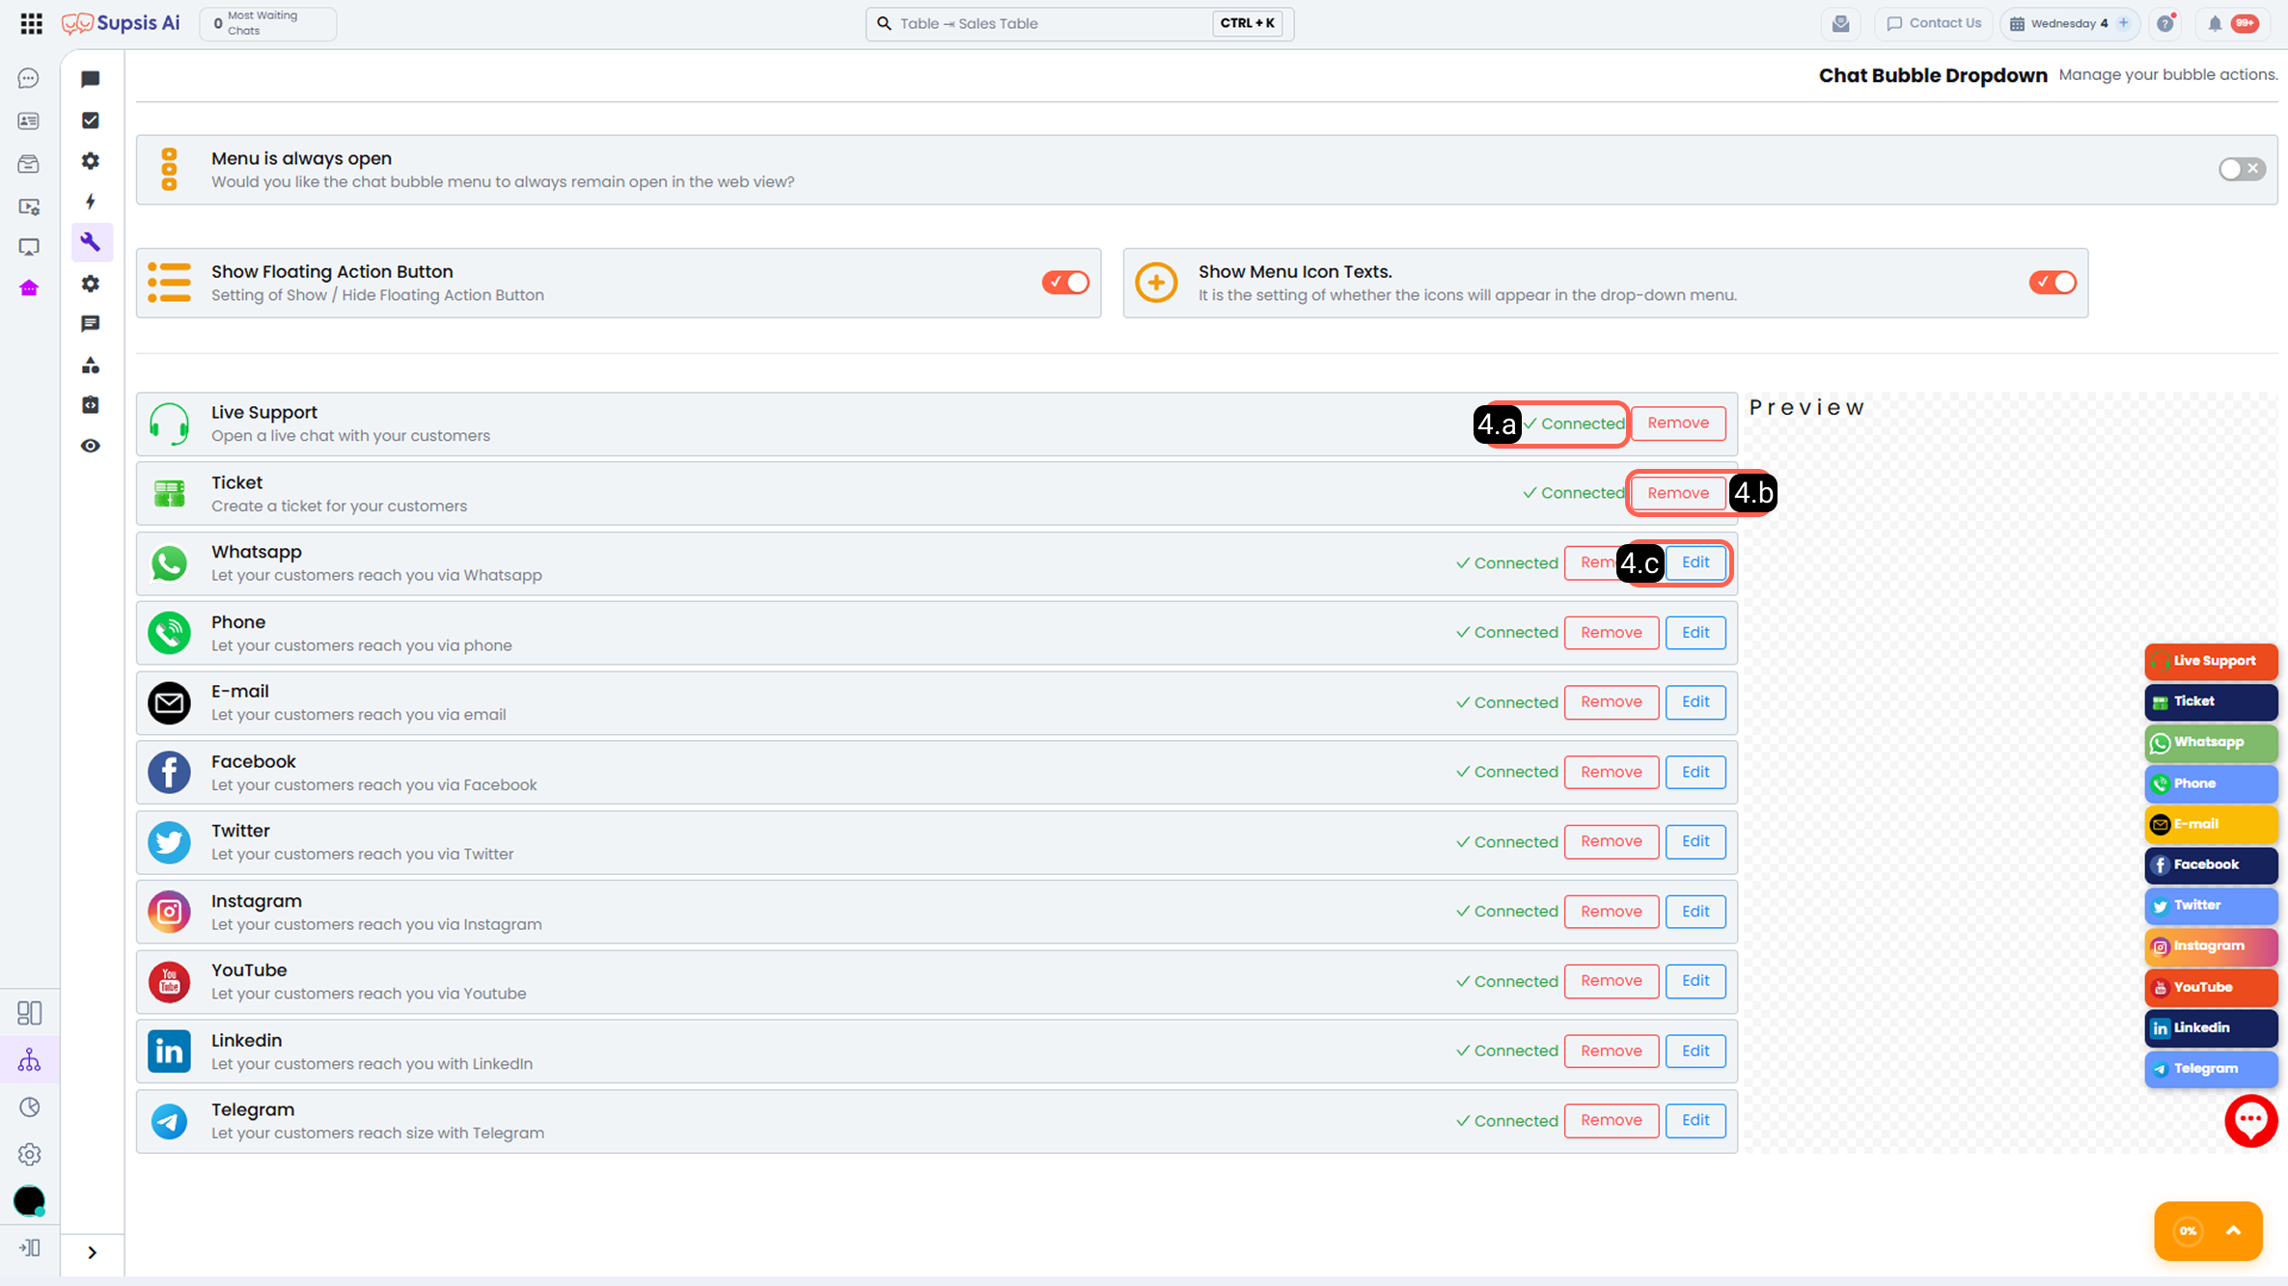
Task: Click the YouTube entry in preview menu
Action: (x=2211, y=987)
